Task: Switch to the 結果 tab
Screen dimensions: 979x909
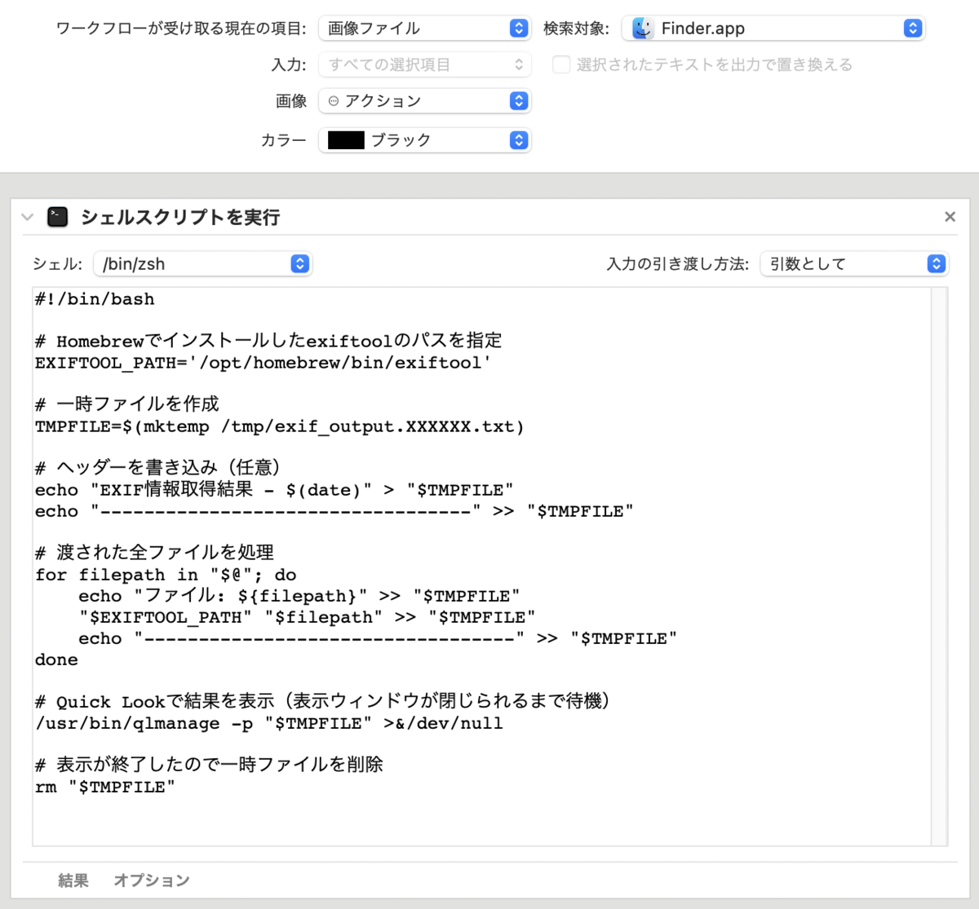Action: click(73, 880)
